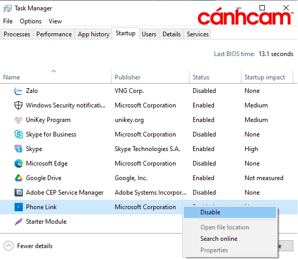
Task: Click the Name column sort arrow
Action: point(54,71)
